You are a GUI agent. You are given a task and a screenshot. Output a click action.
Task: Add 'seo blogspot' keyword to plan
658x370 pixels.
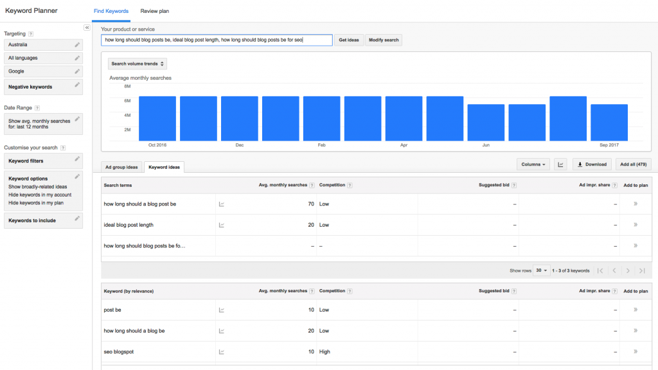coord(636,352)
